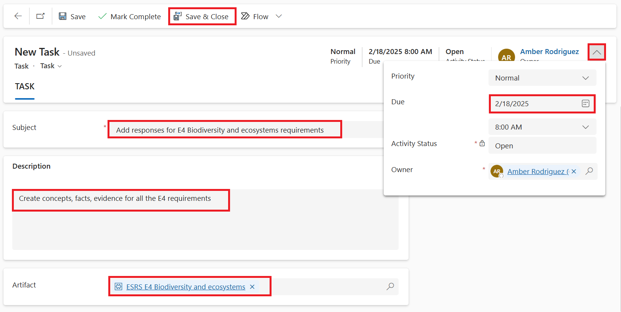Click the Artifact field label
Image resolution: width=621 pixels, height=312 pixels.
24,285
